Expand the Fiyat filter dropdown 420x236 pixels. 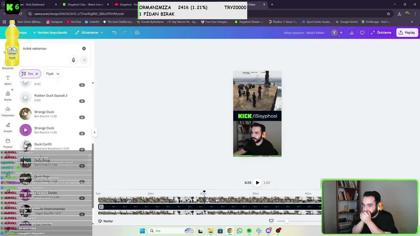53,74
